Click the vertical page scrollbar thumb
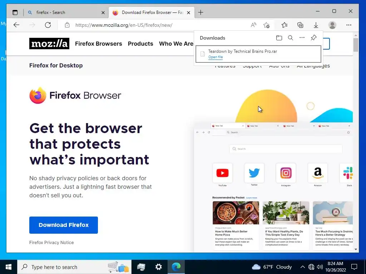The height and width of the screenshot is (274, 366). click(x=356, y=45)
